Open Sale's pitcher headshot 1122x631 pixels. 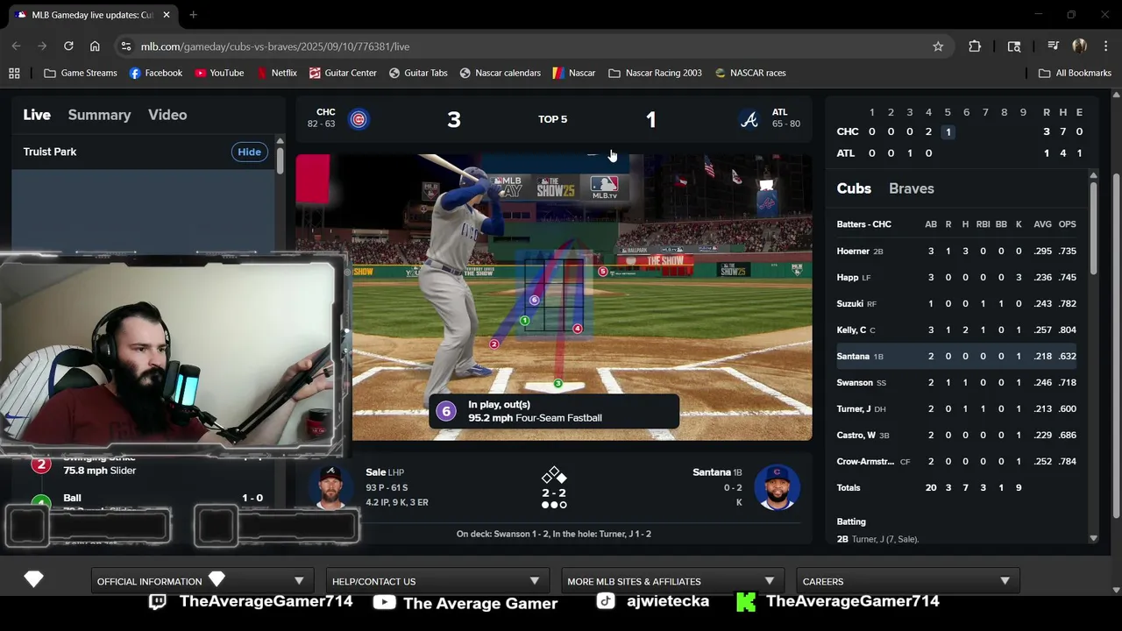[x=331, y=487]
